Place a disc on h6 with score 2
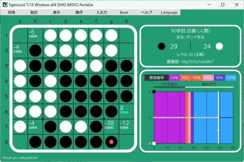 tap(127, 111)
